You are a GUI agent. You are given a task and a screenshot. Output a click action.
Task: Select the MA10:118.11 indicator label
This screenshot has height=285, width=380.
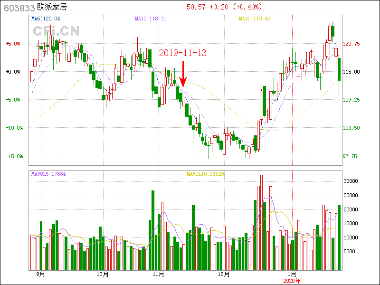pos(151,19)
